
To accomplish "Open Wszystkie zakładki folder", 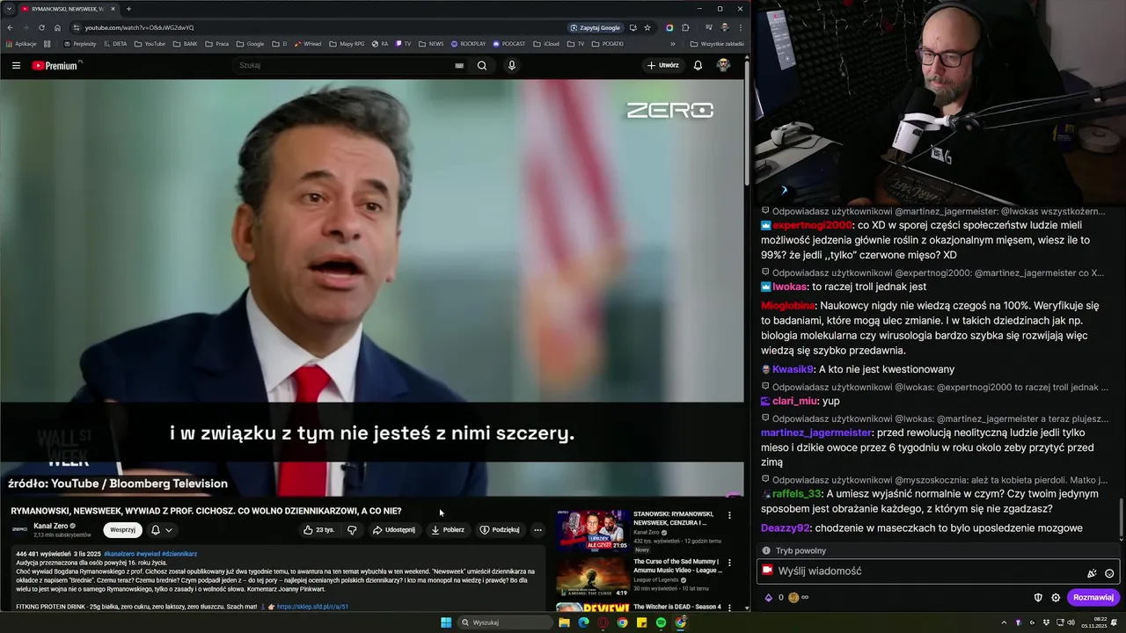I will click(x=717, y=43).
